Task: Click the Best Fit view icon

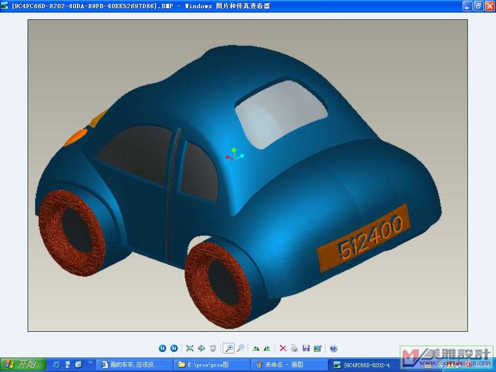Action: point(189,348)
